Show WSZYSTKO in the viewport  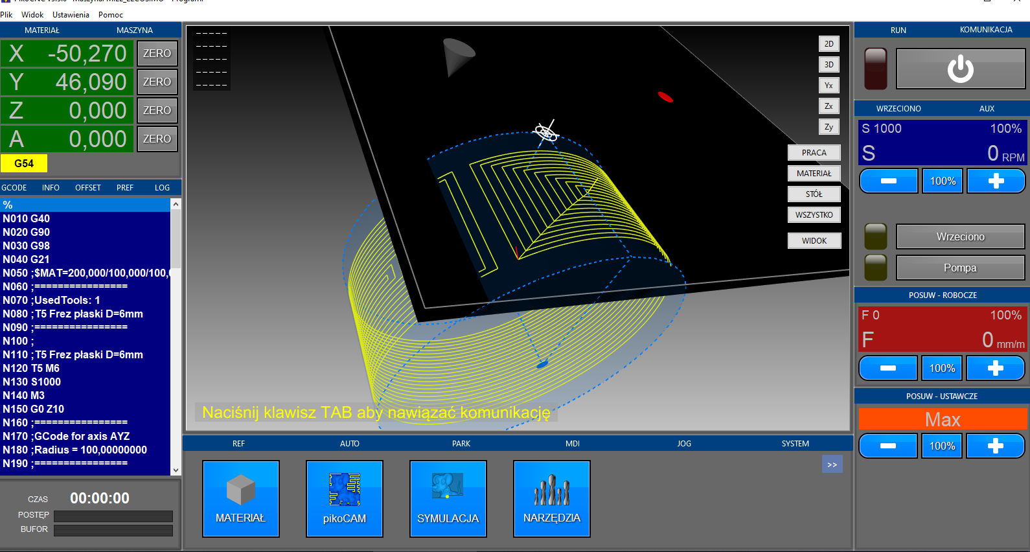tap(814, 215)
